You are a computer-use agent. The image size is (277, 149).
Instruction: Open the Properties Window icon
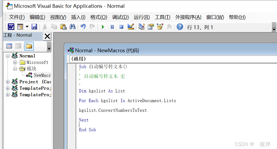[151, 27]
